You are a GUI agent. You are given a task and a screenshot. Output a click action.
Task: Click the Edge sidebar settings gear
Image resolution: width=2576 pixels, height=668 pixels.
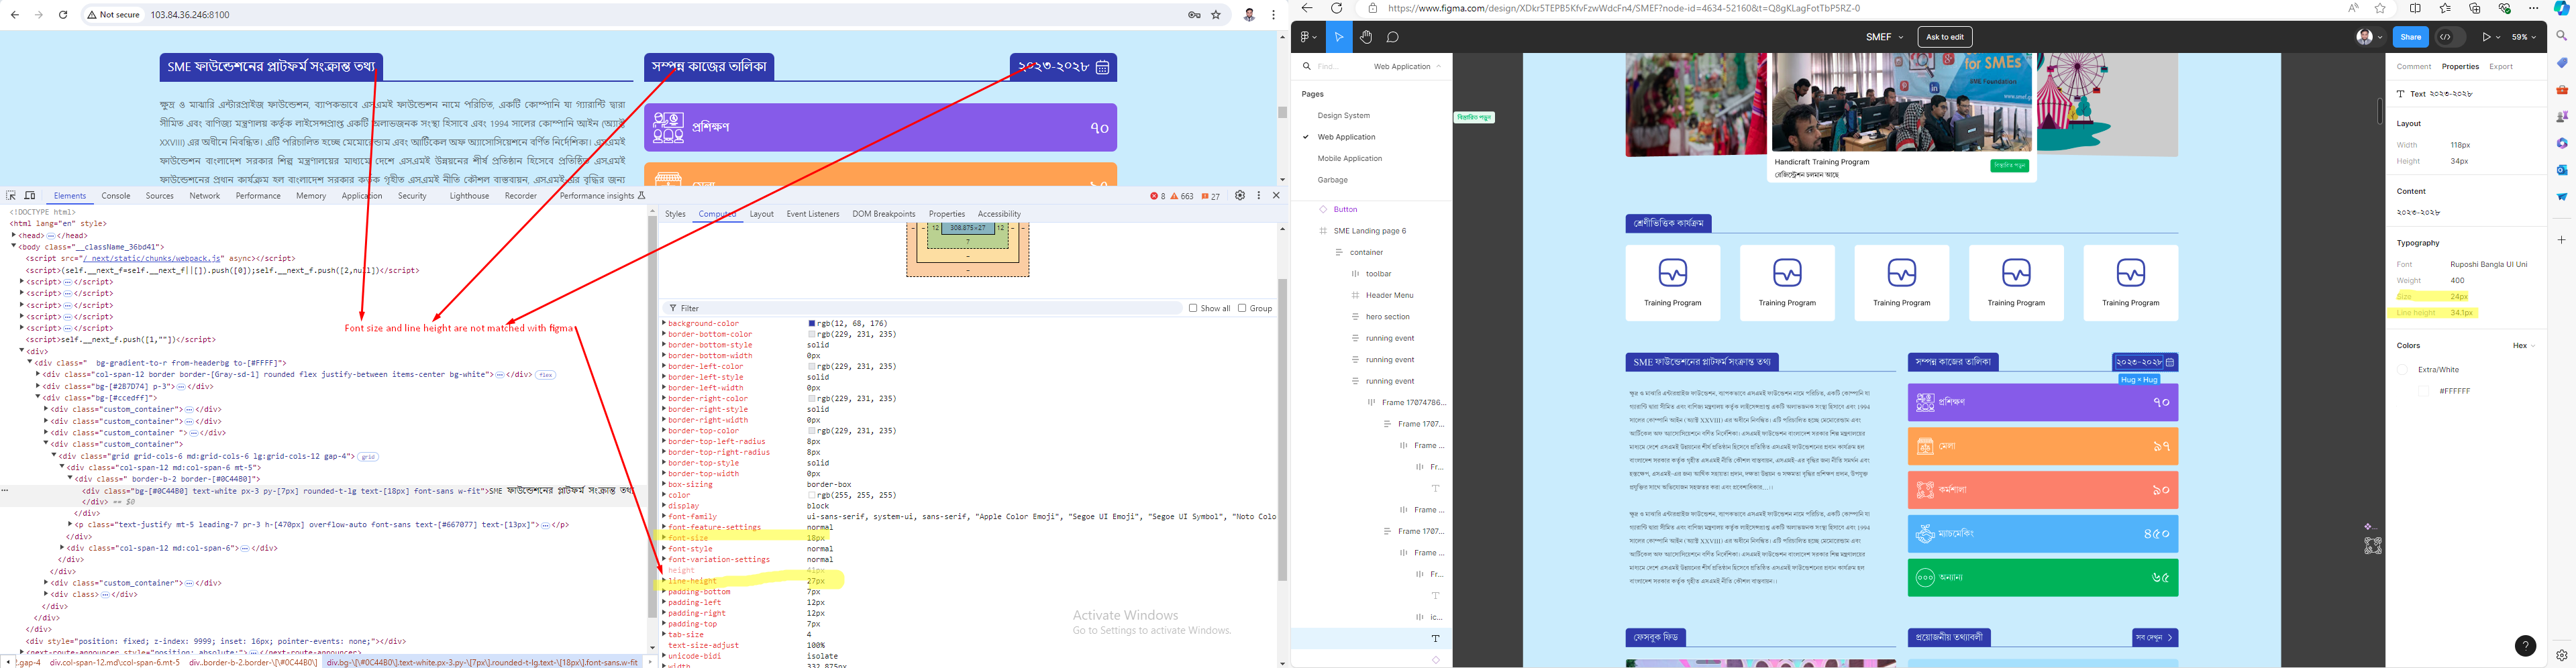[2562, 655]
